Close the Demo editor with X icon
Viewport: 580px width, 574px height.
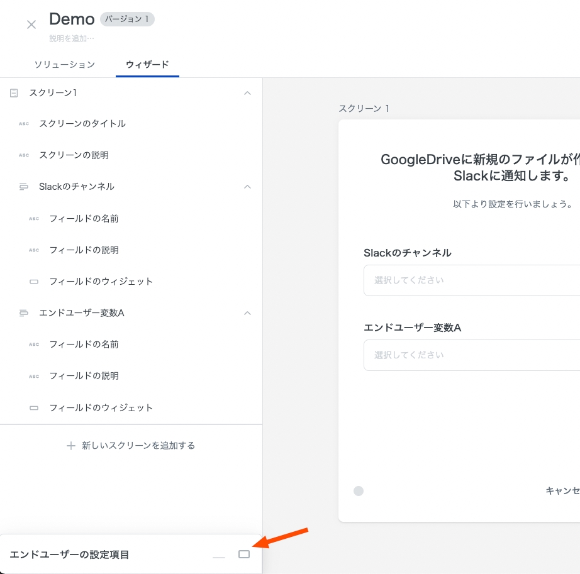tap(31, 25)
